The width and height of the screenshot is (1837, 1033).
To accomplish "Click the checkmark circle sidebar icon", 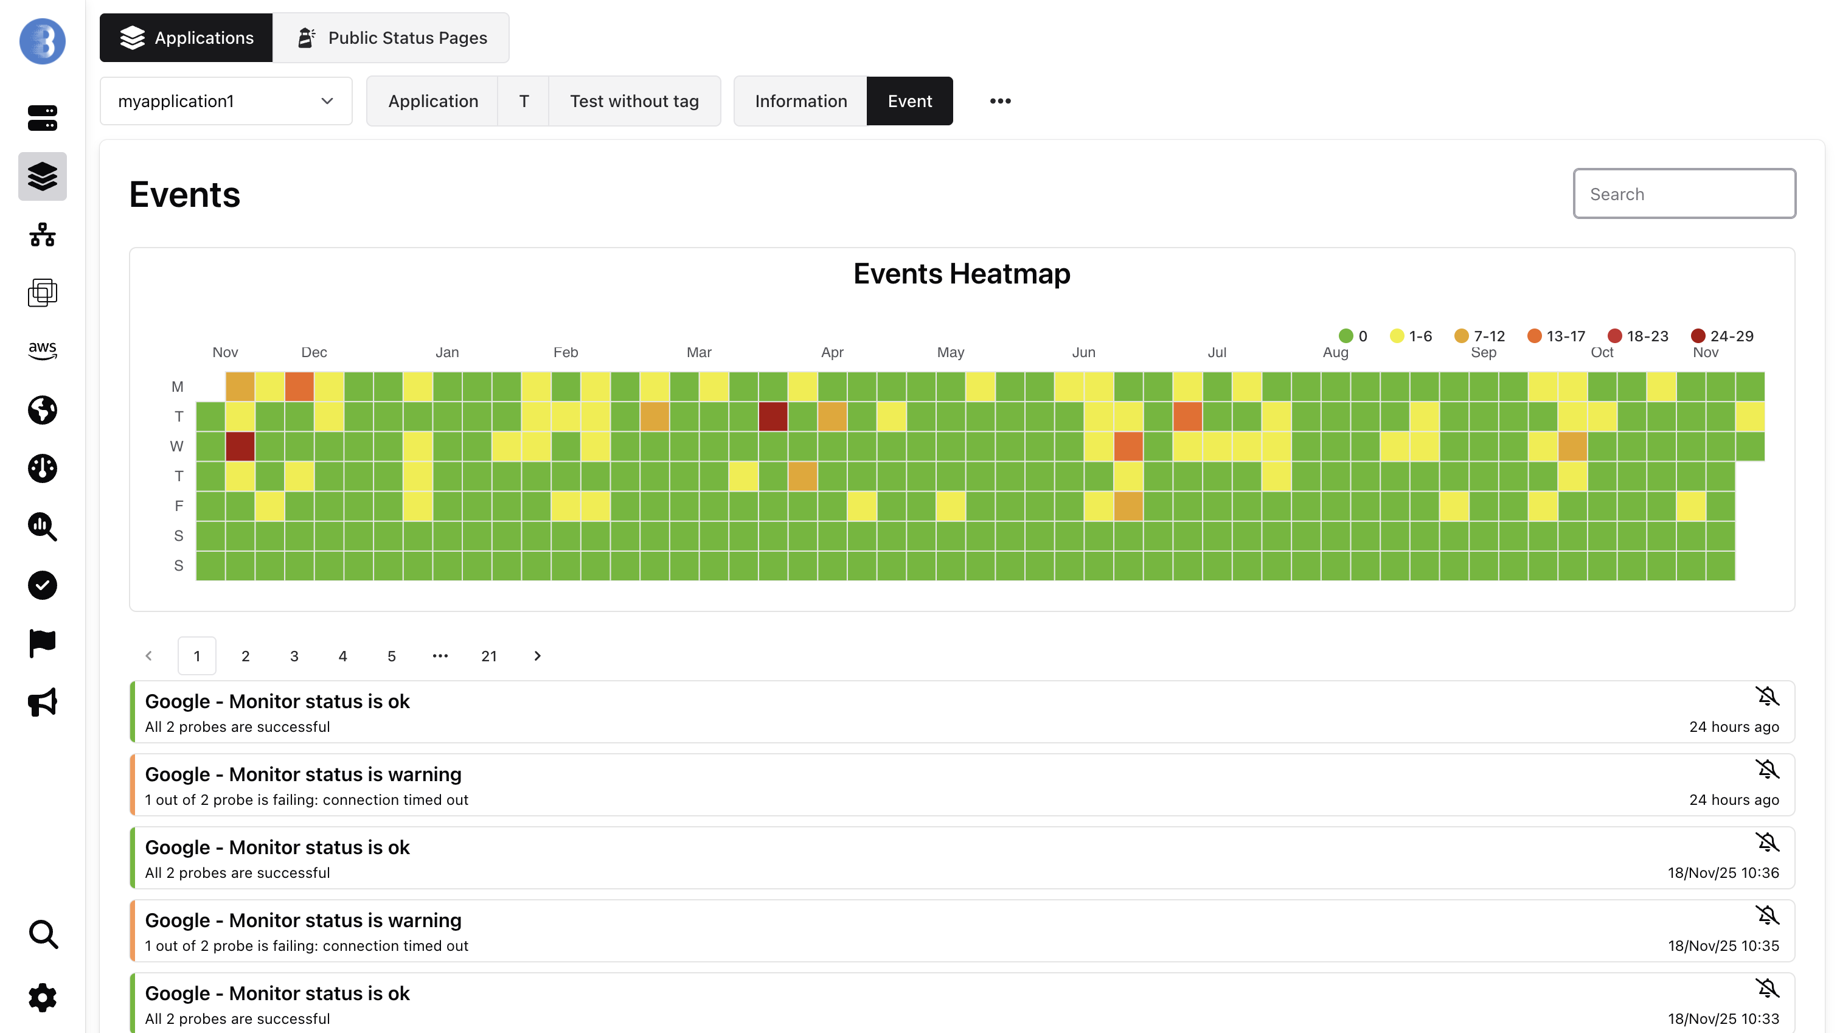I will [42, 585].
